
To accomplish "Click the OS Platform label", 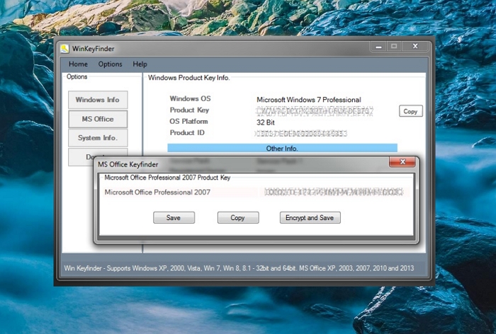I will pos(188,121).
